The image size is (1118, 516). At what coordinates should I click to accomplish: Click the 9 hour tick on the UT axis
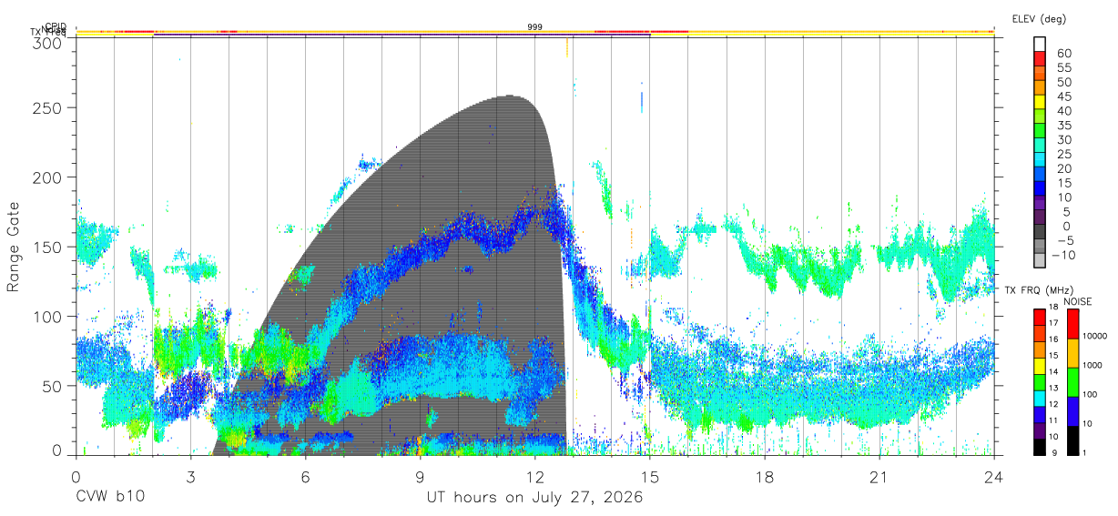420,477
